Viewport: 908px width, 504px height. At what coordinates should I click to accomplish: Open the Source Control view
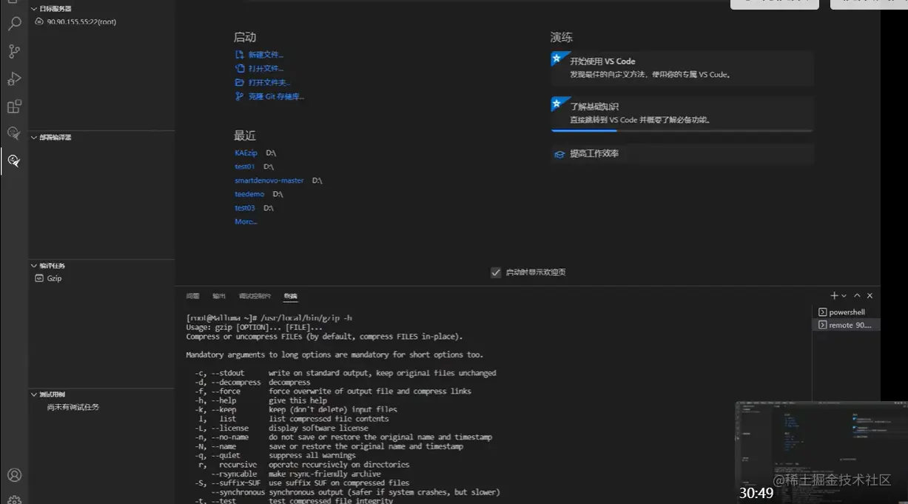coord(14,51)
